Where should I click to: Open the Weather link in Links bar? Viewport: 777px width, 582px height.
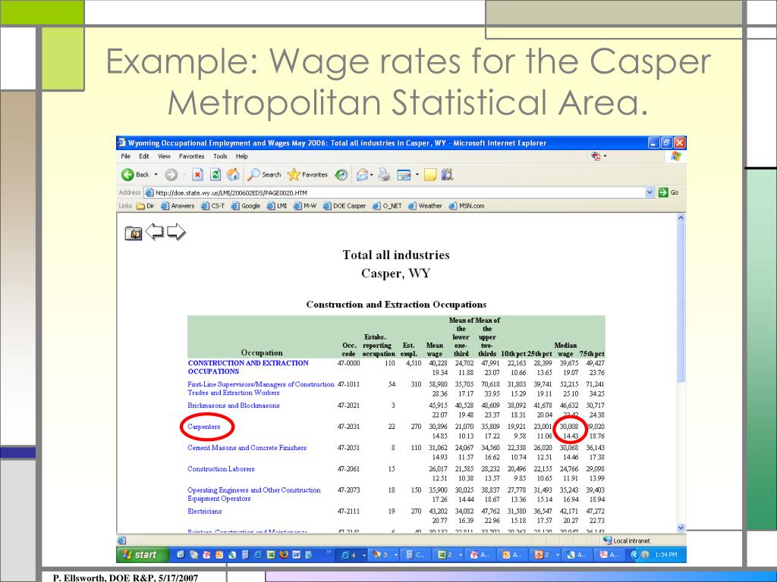(425, 206)
